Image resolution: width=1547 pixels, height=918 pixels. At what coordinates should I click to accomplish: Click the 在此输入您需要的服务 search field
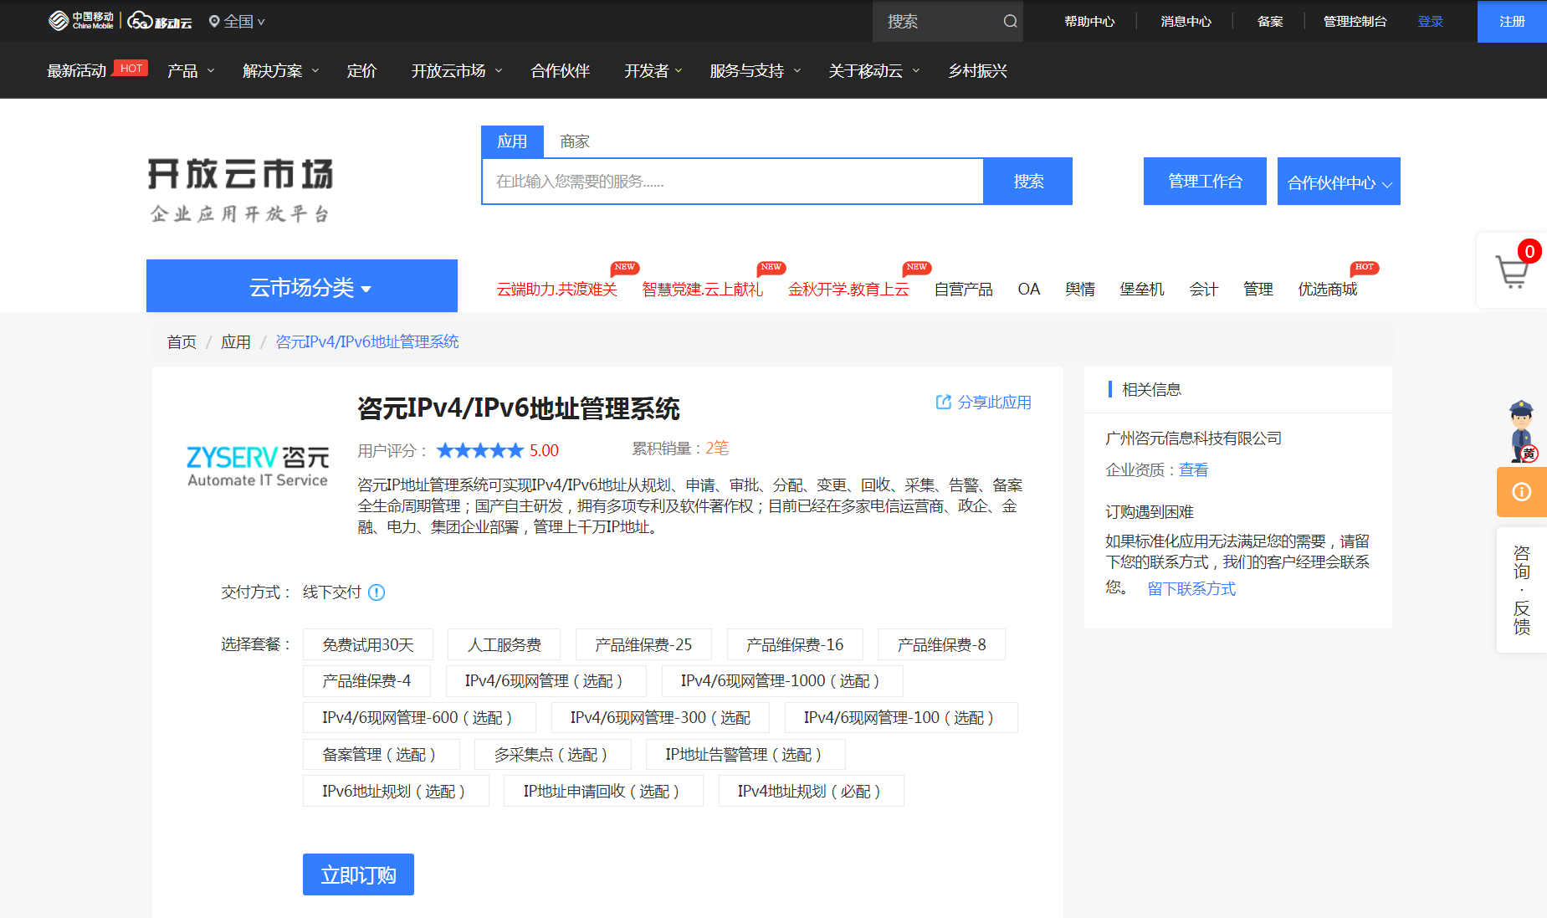[x=732, y=182]
